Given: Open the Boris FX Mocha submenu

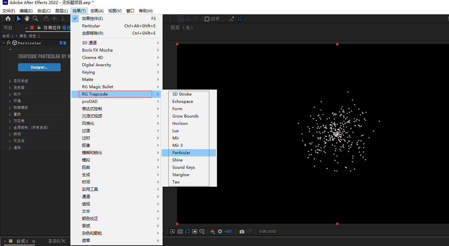Looking at the screenshot, I should [116, 50].
